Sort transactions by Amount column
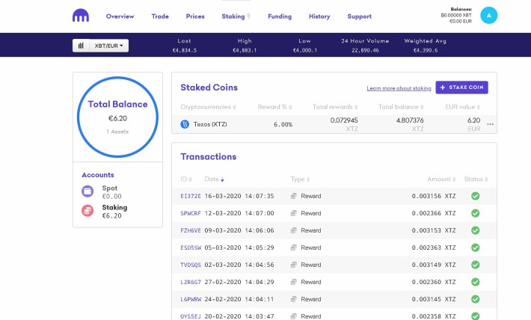 441,179
